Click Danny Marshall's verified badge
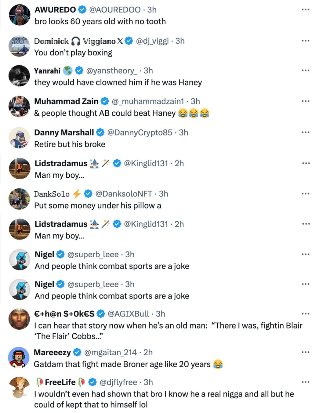Screen dimensions: 319x413 click(100, 132)
